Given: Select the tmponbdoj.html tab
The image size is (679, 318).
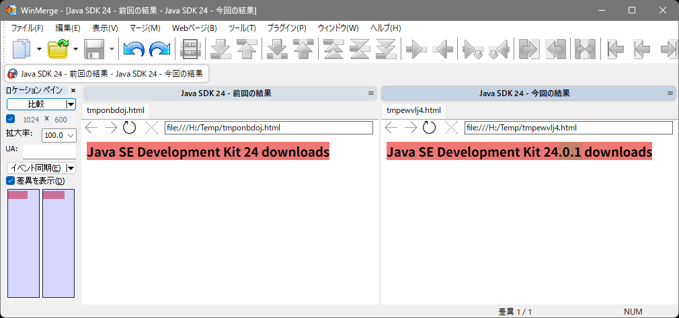Looking at the screenshot, I should point(116,110).
